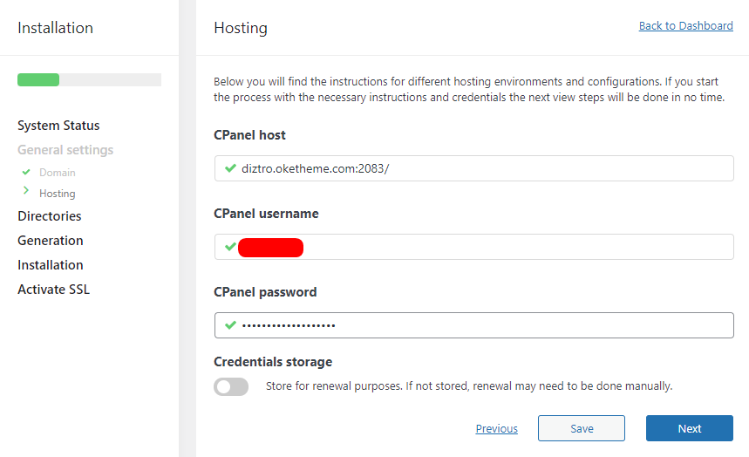This screenshot has width=749, height=457.
Task: Open the System Status section
Action: pyautogui.click(x=58, y=126)
